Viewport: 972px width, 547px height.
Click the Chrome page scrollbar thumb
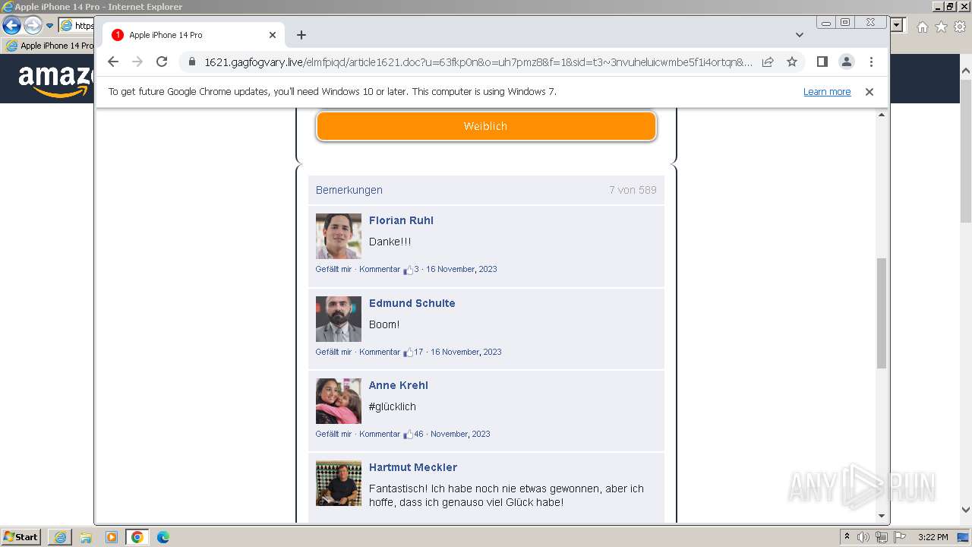[x=882, y=313]
